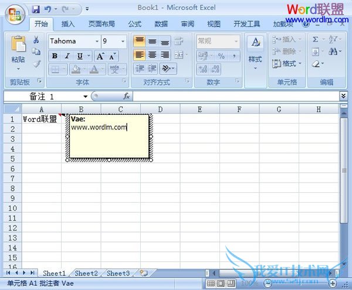Viewport: 352px width, 290px height.
Task: Click the 插入 cells button
Action: (x=287, y=39)
